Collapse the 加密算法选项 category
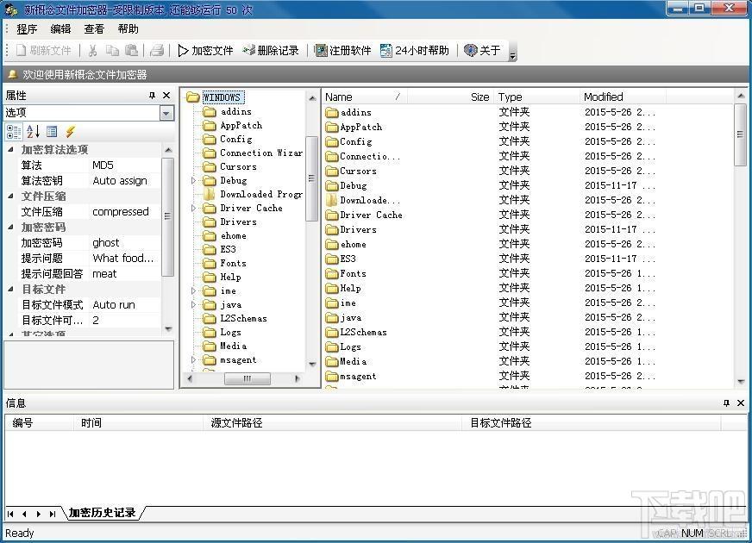Screen dimensions: 752x543 pos(10,149)
